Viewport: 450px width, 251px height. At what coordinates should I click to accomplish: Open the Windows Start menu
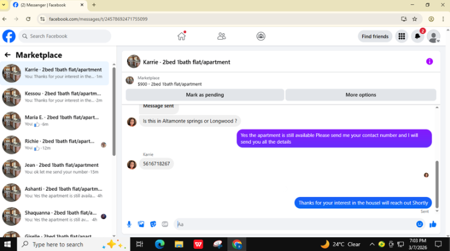click(x=8, y=244)
